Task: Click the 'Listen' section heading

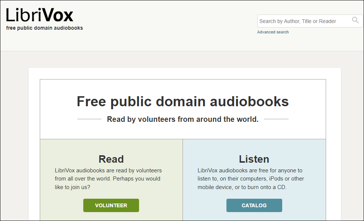Action: 254,159
